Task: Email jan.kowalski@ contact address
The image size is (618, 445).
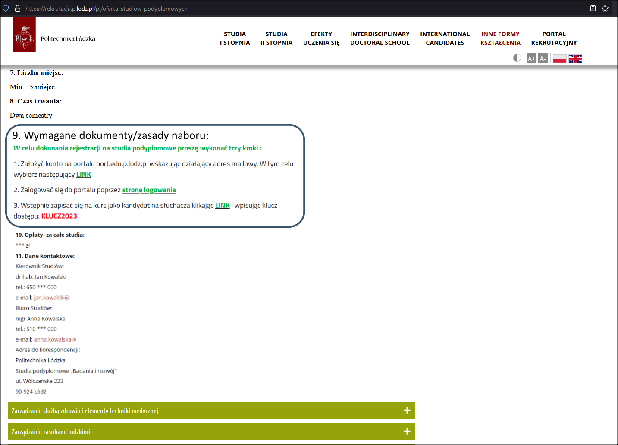Action: (51, 298)
